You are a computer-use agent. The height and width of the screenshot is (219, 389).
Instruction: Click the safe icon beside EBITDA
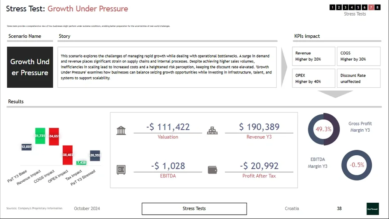click(x=121, y=170)
